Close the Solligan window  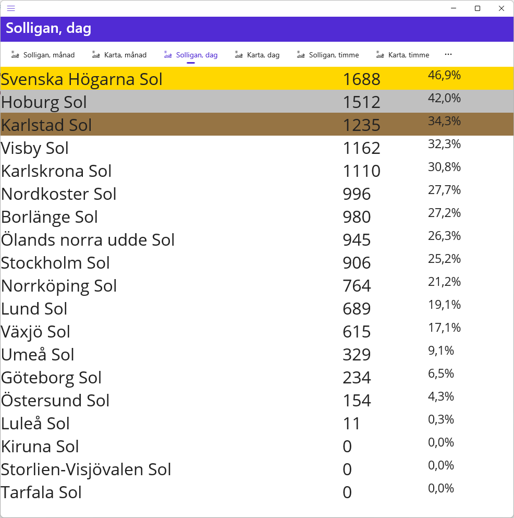pos(501,8)
